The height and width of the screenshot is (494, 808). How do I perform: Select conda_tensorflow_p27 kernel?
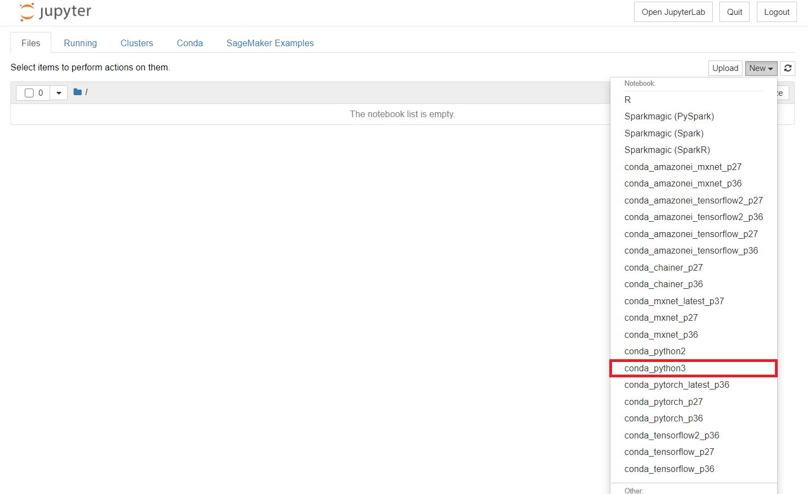pos(694,452)
